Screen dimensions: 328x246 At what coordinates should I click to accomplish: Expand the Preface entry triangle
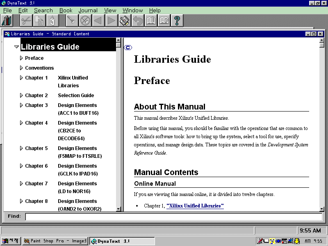tap(21, 58)
